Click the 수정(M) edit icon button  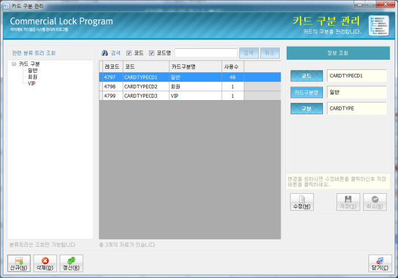[302, 202]
